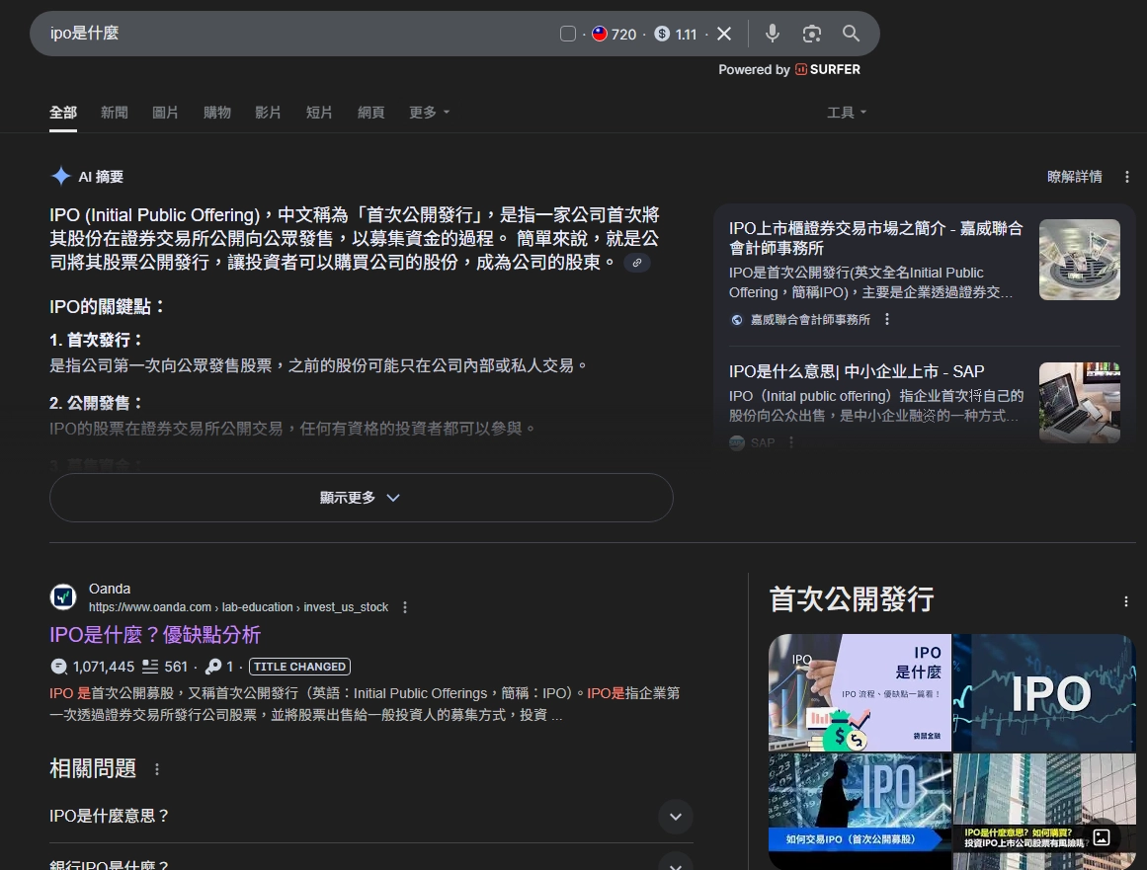Click the AI 摘要 sparkle icon

(x=60, y=176)
